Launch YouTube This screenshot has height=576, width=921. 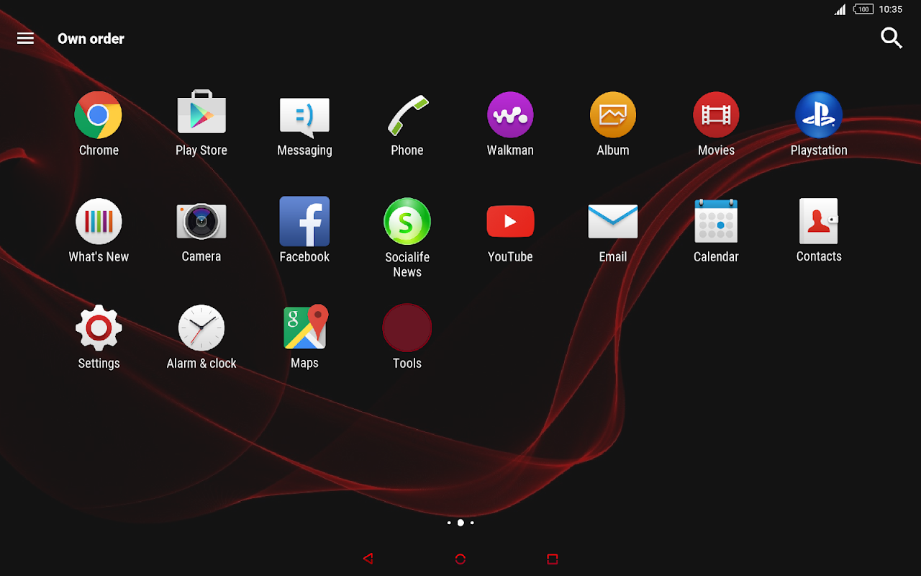(x=510, y=221)
